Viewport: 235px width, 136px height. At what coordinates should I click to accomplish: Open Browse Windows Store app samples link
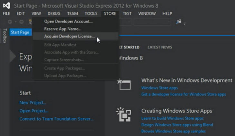tap(173, 131)
